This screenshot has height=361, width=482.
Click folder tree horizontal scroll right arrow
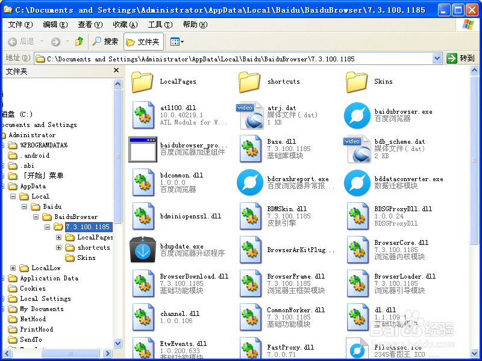click(x=107, y=353)
